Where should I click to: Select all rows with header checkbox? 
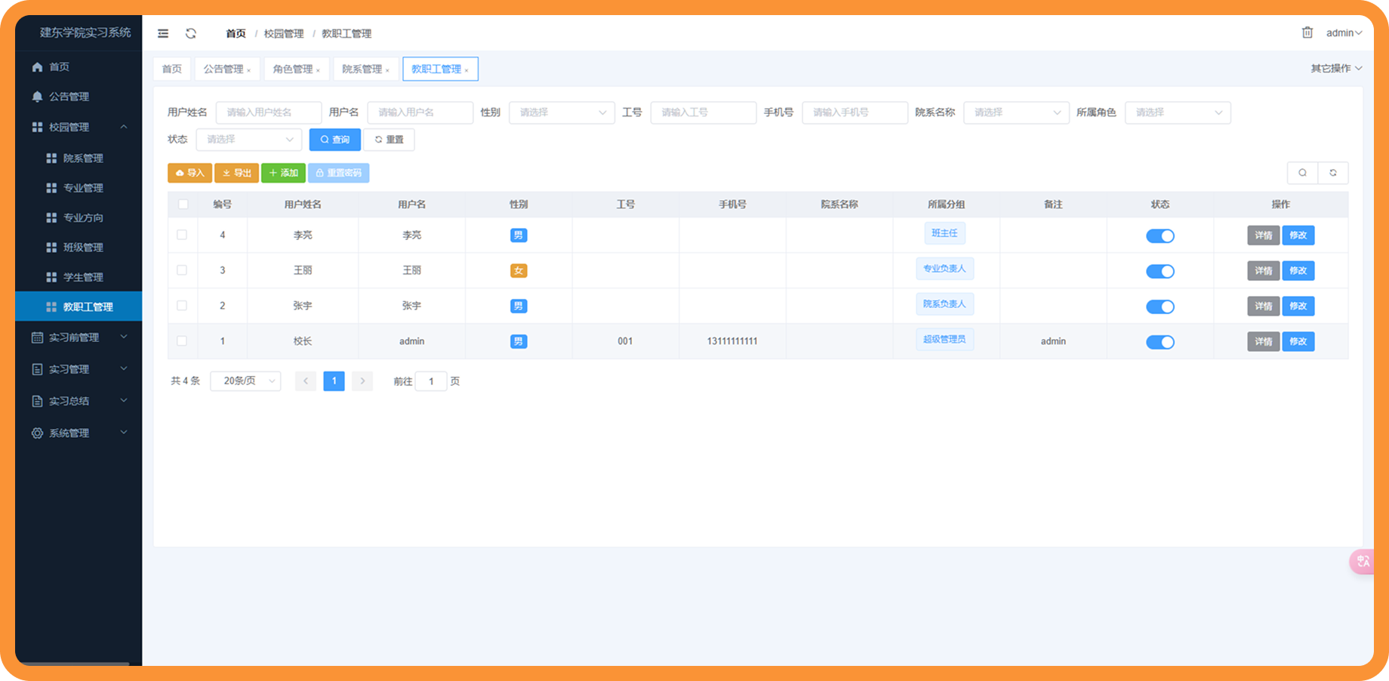point(183,204)
